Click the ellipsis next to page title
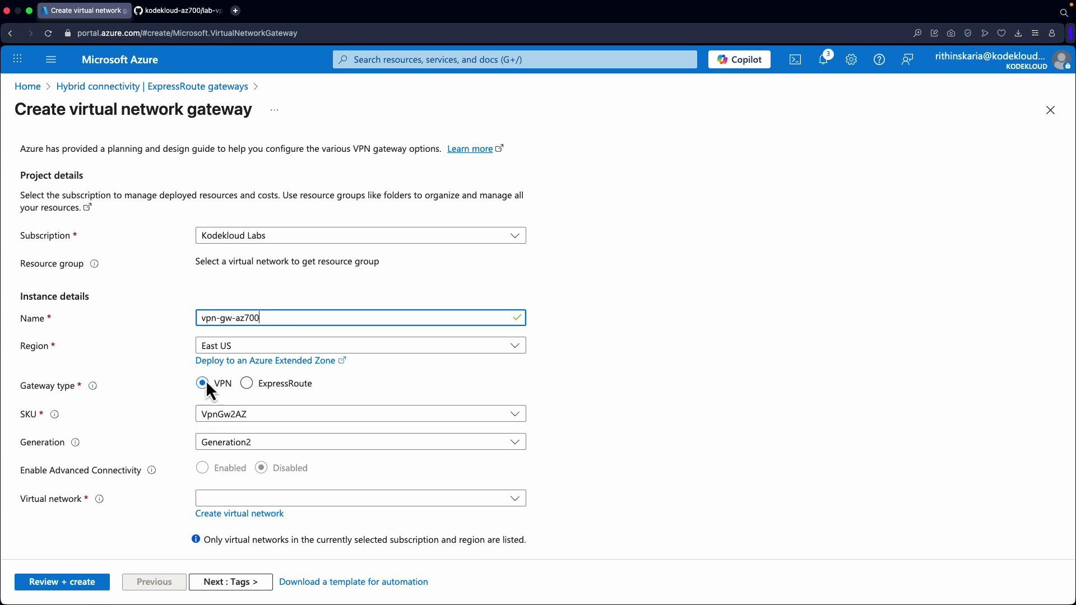 pos(274,110)
